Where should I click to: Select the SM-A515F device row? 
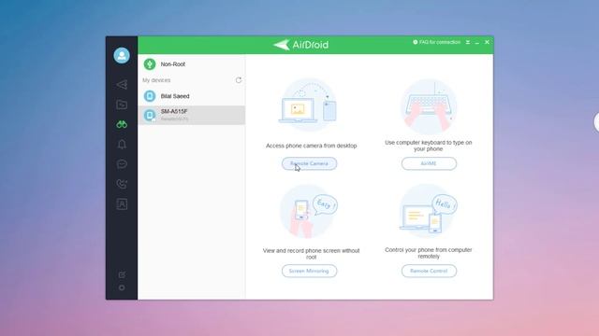[191, 115]
